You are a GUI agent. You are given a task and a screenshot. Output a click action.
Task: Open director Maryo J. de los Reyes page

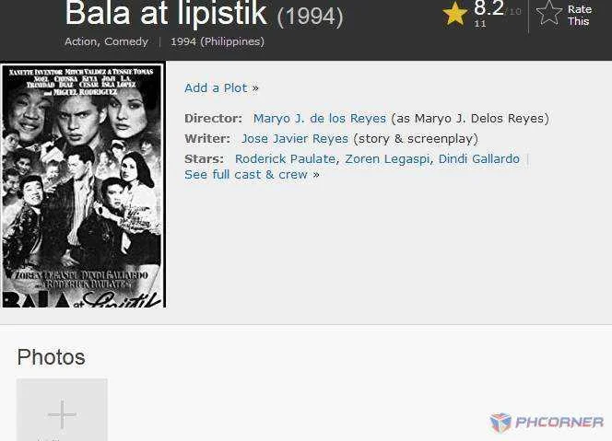[x=320, y=118]
